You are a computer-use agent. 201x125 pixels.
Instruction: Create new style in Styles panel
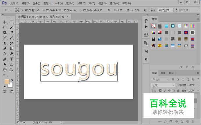pos(187,67)
